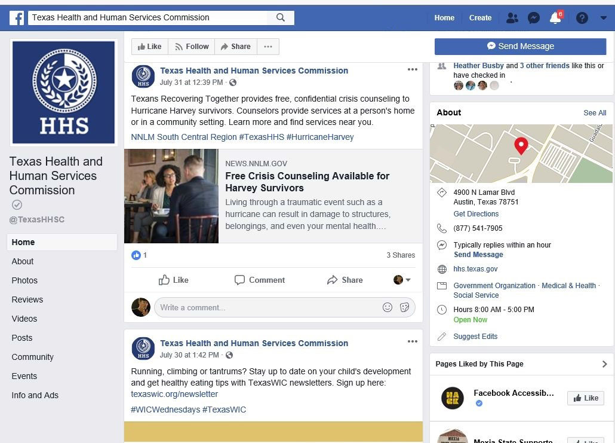Click the HHS page profile picture
615x443 pixels.
63,93
